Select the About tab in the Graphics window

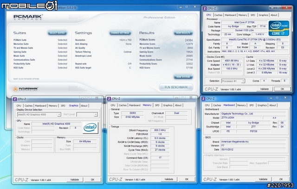pos(84,106)
